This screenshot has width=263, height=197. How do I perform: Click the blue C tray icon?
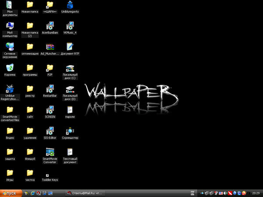239,193
